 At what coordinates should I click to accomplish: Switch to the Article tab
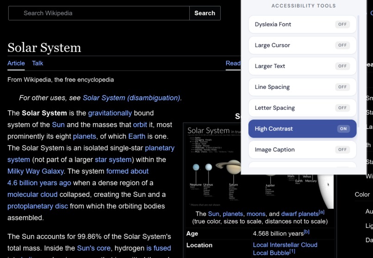pos(16,63)
